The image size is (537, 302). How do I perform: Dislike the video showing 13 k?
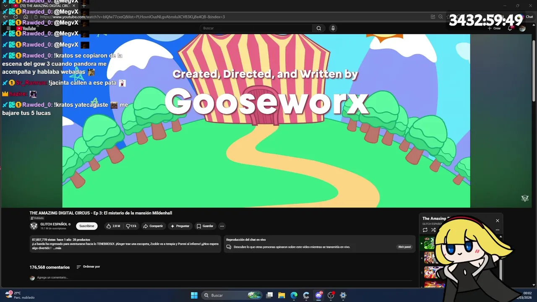tap(131, 226)
